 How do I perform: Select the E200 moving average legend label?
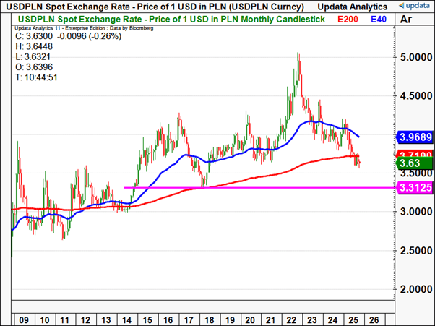coord(348,20)
